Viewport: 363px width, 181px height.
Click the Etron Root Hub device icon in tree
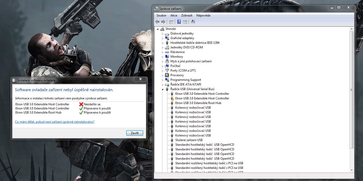(172, 103)
